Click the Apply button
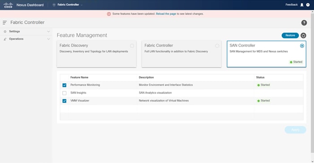This screenshot has width=314, height=163. pos(295,130)
